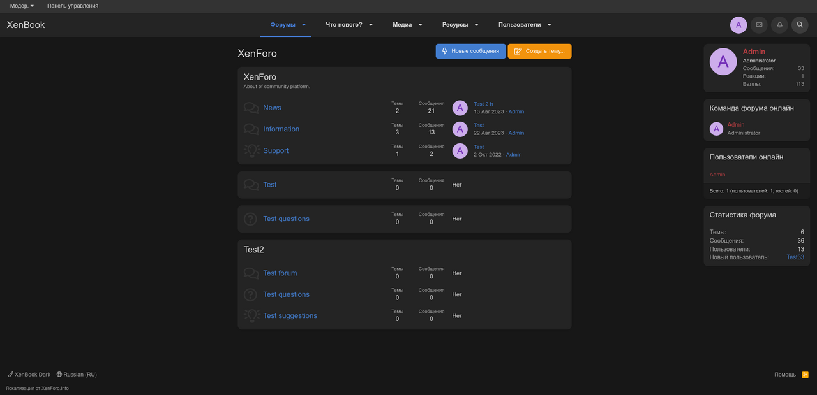Open the News forum link

point(272,108)
